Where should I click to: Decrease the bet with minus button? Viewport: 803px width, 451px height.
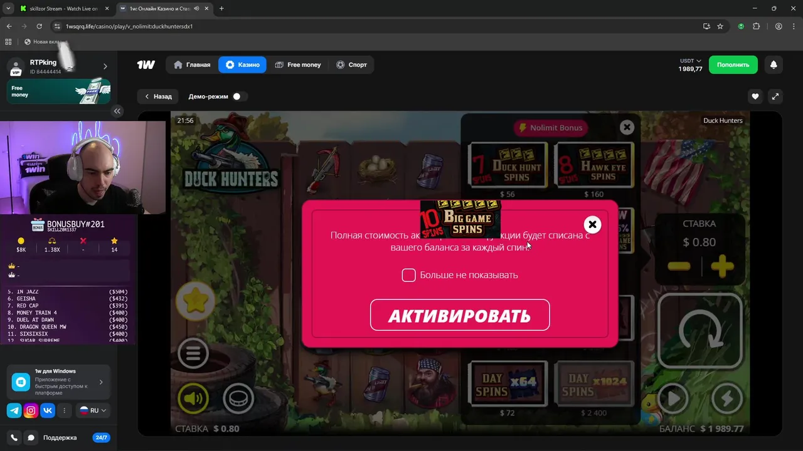679,266
